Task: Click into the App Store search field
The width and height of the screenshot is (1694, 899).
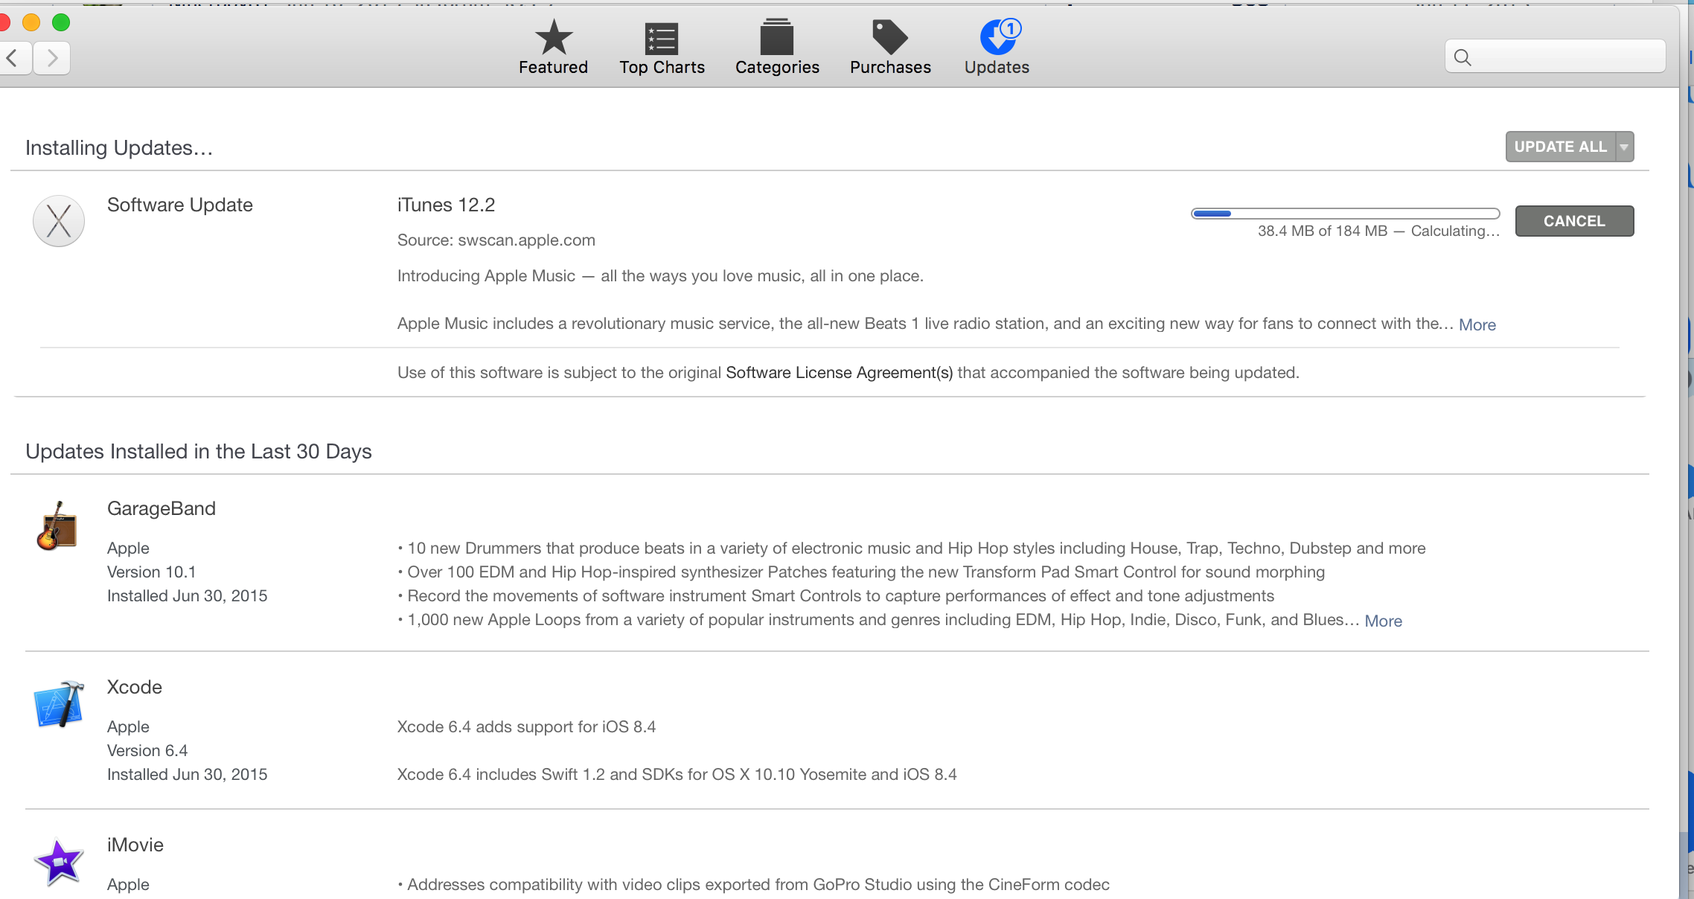Action: coord(1556,57)
